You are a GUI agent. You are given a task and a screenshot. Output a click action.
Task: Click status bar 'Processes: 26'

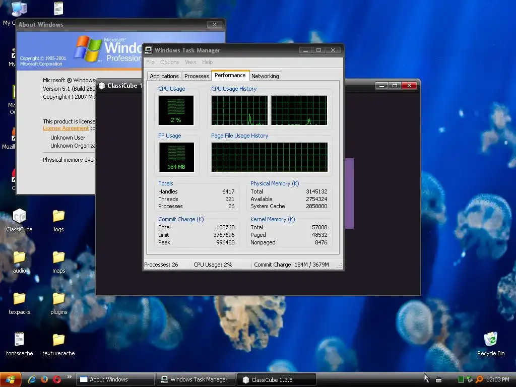pyautogui.click(x=161, y=265)
